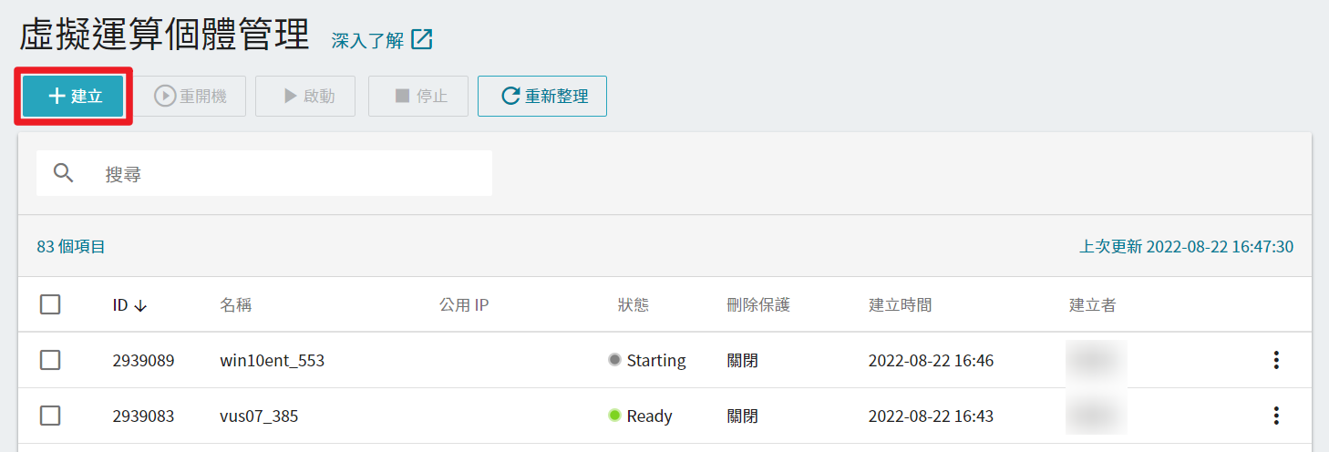
Task: Select the checkbox for win10ent_553
Action: [x=50, y=360]
